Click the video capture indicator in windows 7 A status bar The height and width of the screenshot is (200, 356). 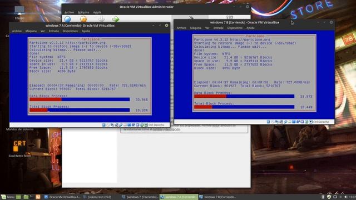[x=133, y=125]
